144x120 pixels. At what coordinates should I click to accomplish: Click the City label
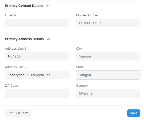[x=79, y=49]
